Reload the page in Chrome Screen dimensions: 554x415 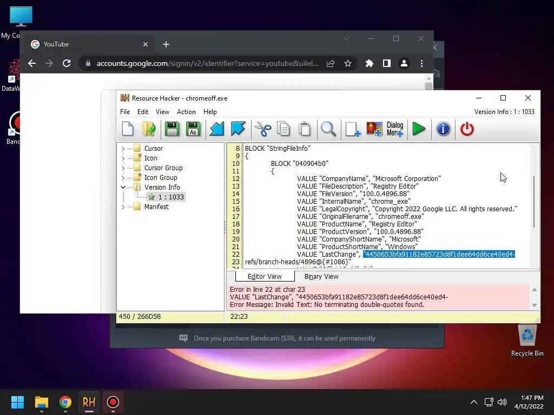pos(67,64)
